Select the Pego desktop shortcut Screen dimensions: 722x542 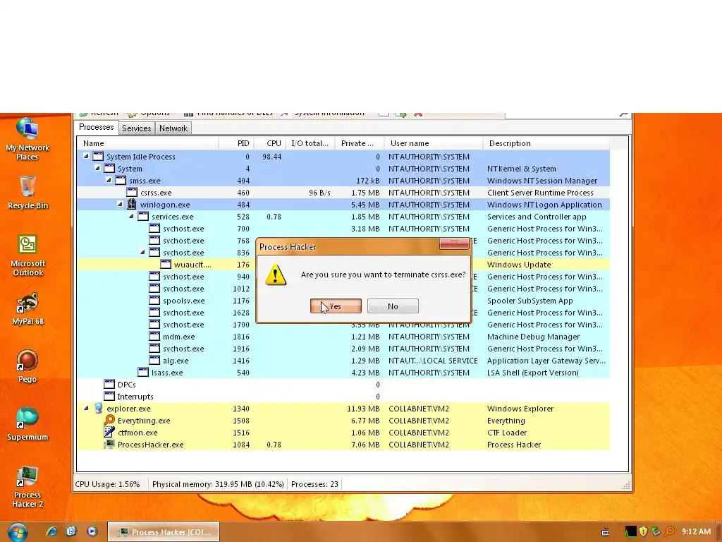27,366
